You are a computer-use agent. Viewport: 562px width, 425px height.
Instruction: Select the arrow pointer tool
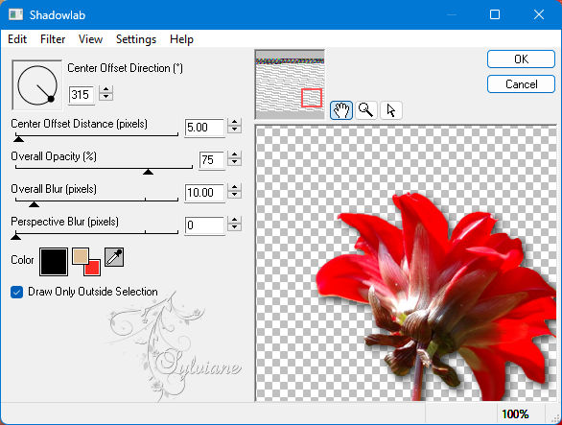point(391,110)
